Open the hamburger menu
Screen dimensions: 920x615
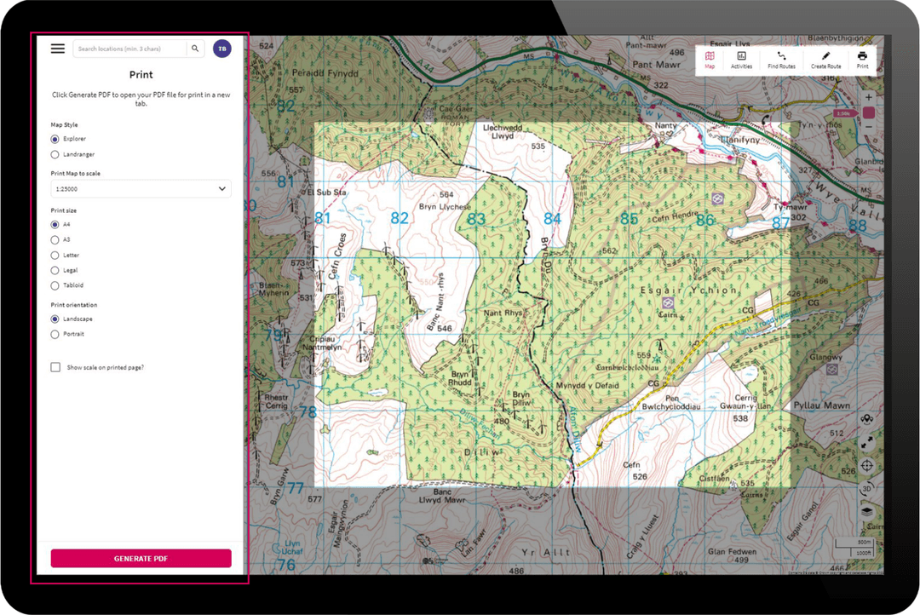[x=58, y=49]
